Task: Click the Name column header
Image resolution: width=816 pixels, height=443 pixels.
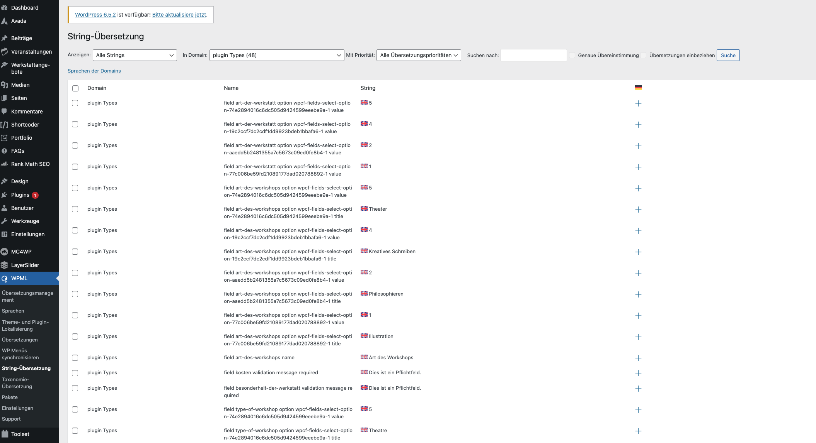Action: (x=231, y=88)
